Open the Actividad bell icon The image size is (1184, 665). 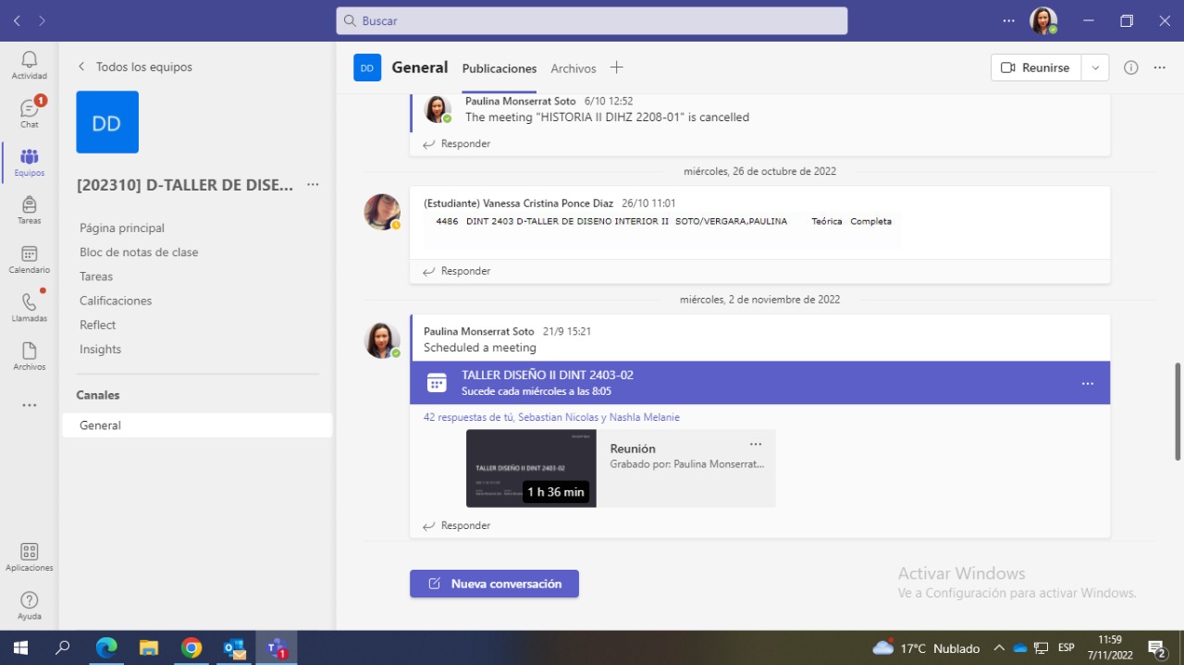coord(30,65)
